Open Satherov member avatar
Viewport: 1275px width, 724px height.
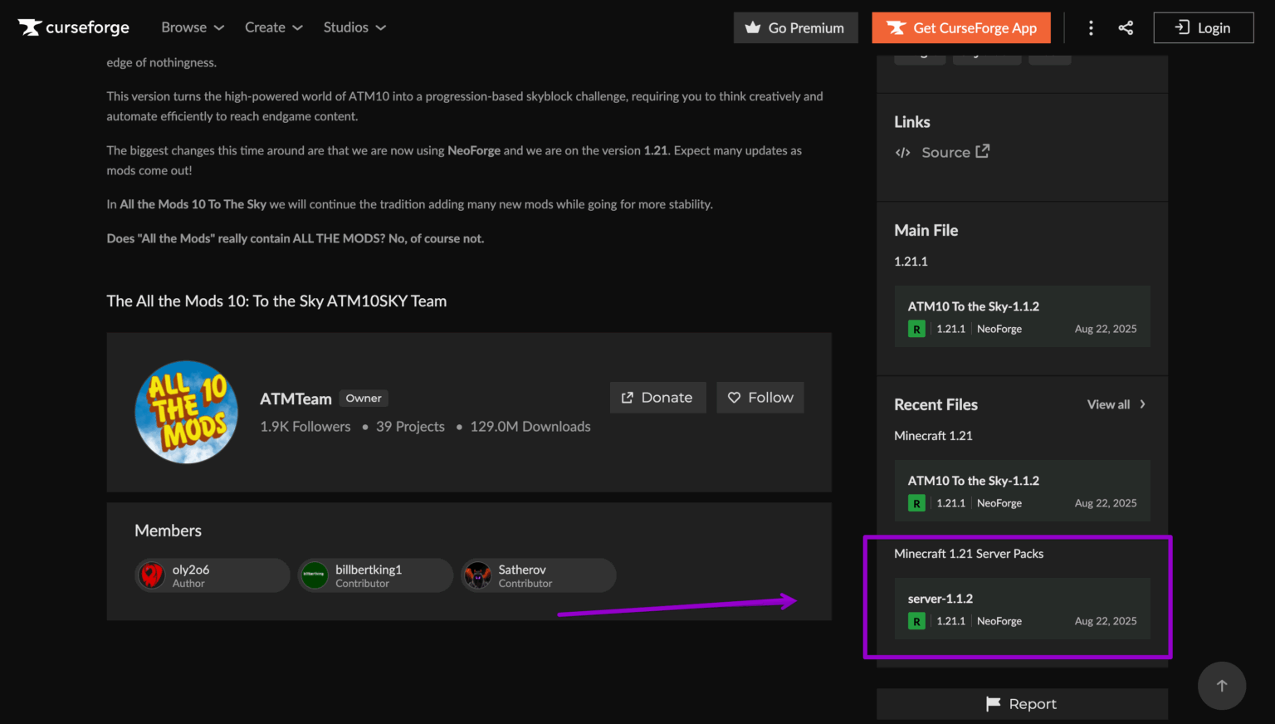pyautogui.click(x=477, y=575)
